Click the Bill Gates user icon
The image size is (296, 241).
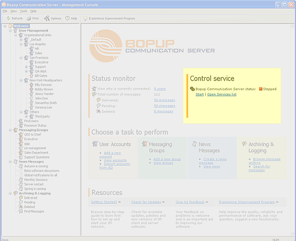coord(31,76)
